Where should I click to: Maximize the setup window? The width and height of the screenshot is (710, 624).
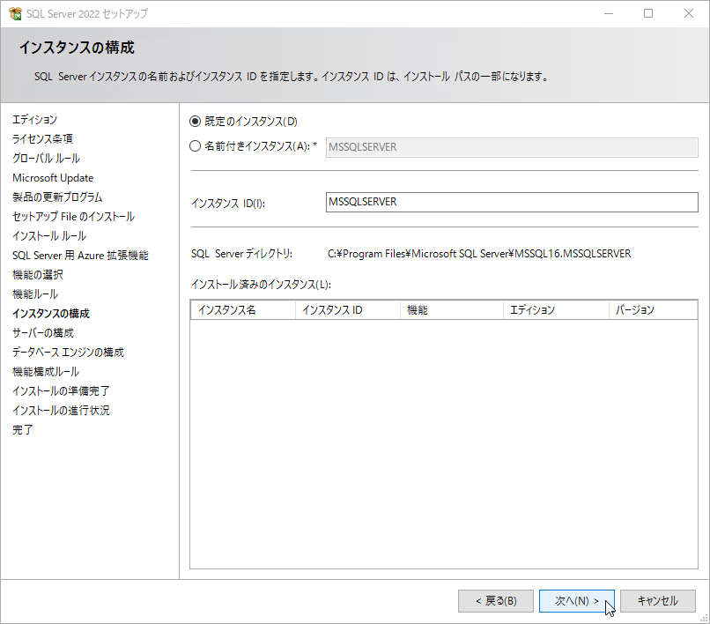tap(648, 14)
